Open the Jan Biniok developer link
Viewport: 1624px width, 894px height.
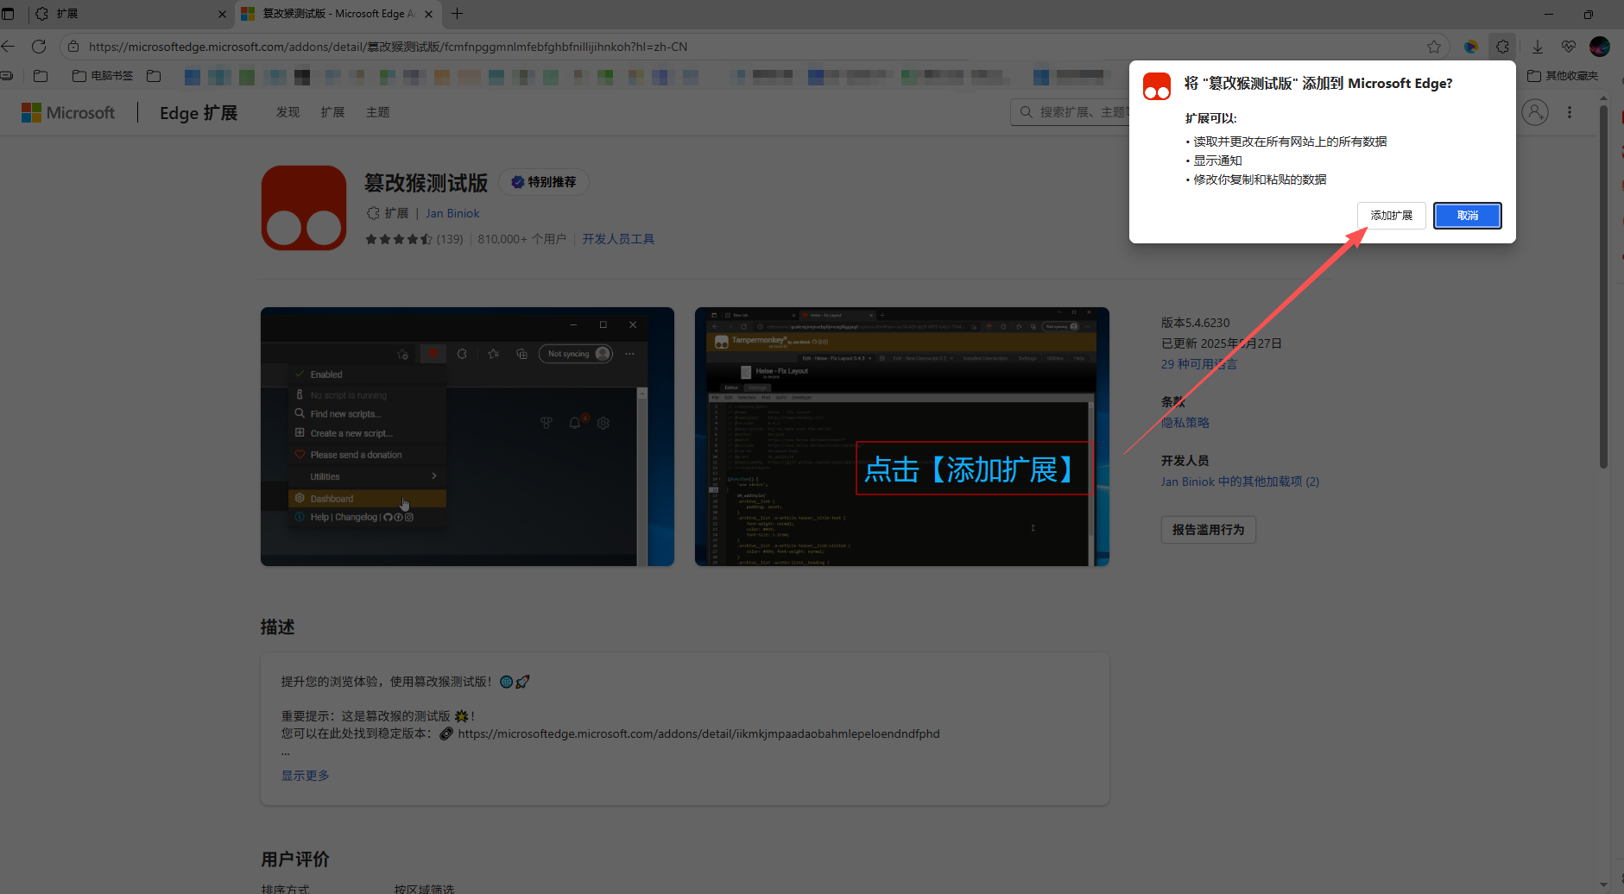452,213
